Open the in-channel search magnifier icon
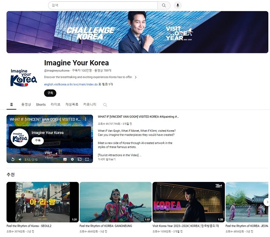270x237 pixels. pyautogui.click(x=105, y=105)
